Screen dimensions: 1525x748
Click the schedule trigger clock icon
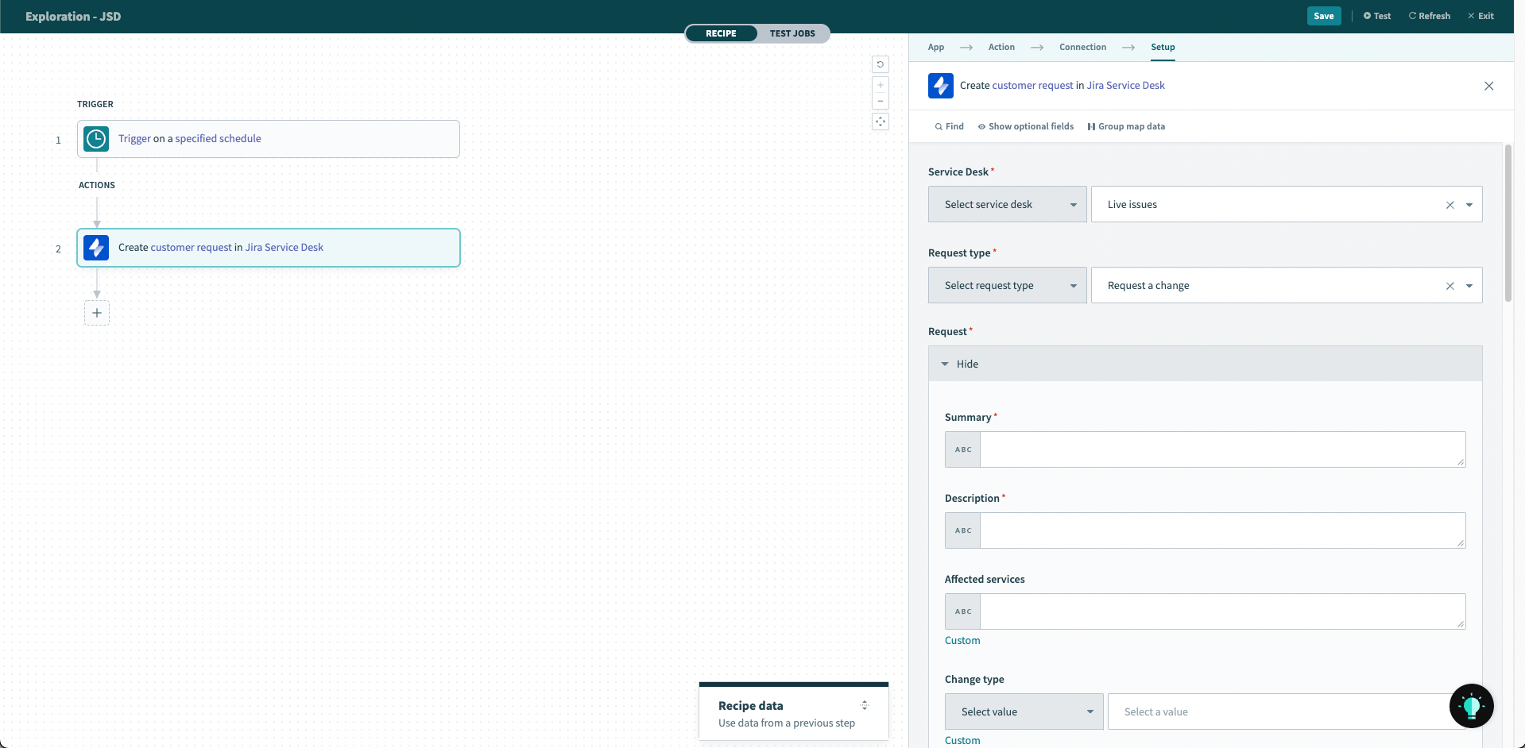[95, 138]
